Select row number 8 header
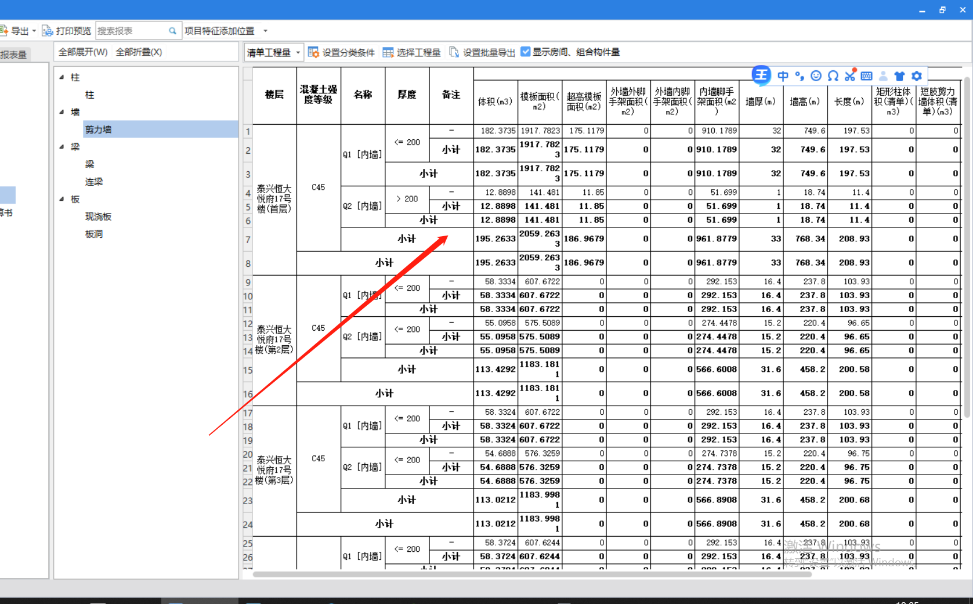973x604 pixels. 248,263
